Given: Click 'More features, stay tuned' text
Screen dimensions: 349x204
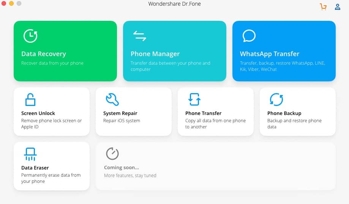Looking at the screenshot, I should click(x=130, y=175).
